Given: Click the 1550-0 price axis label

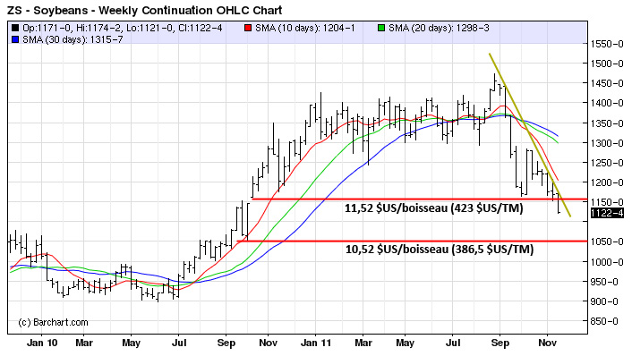Looking at the screenshot, I should [607, 44].
